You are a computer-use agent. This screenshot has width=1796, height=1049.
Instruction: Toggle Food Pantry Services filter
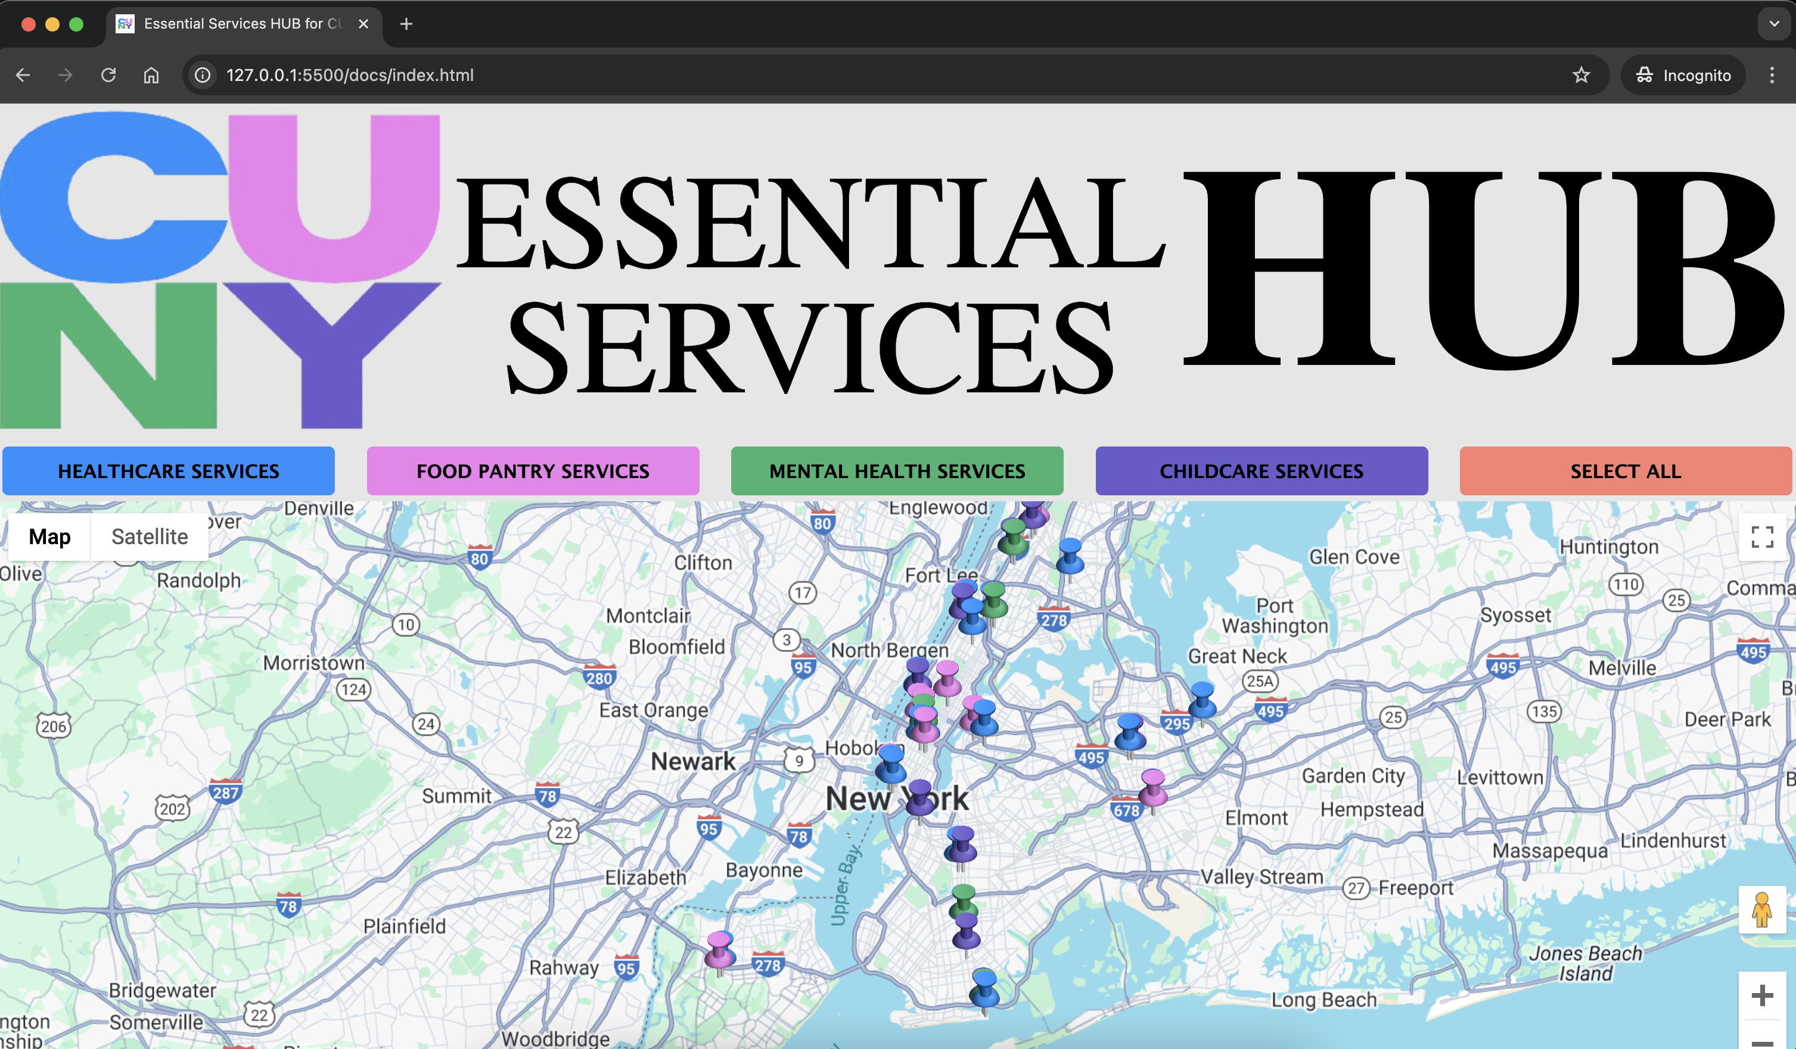[x=532, y=471]
